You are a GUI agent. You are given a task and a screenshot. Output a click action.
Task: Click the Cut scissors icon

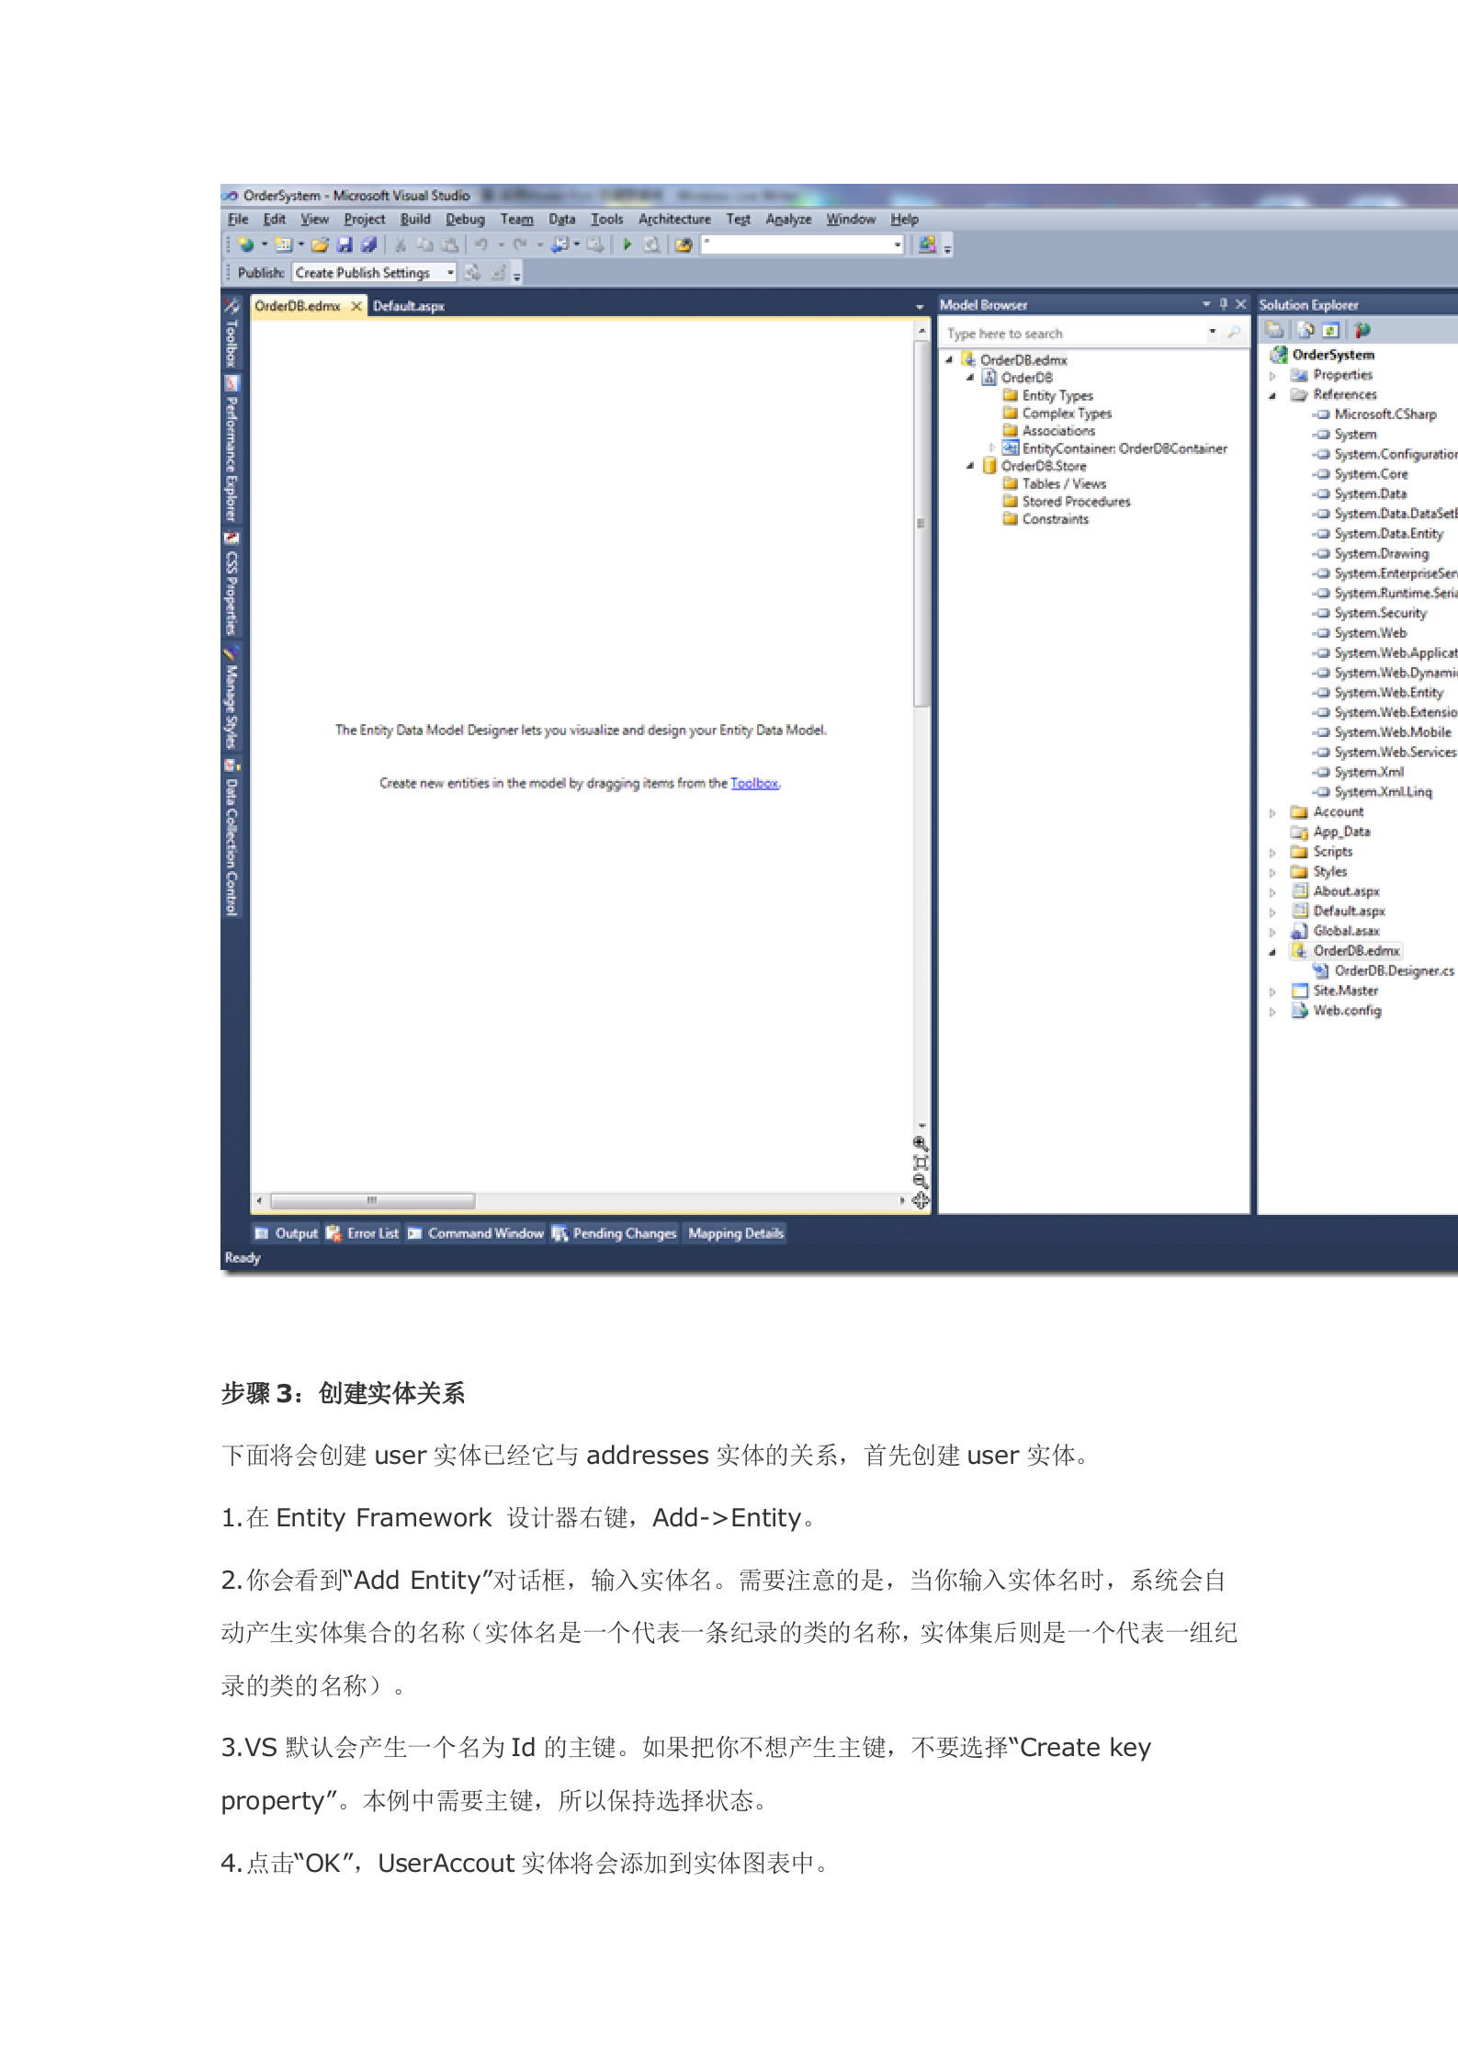coord(401,244)
